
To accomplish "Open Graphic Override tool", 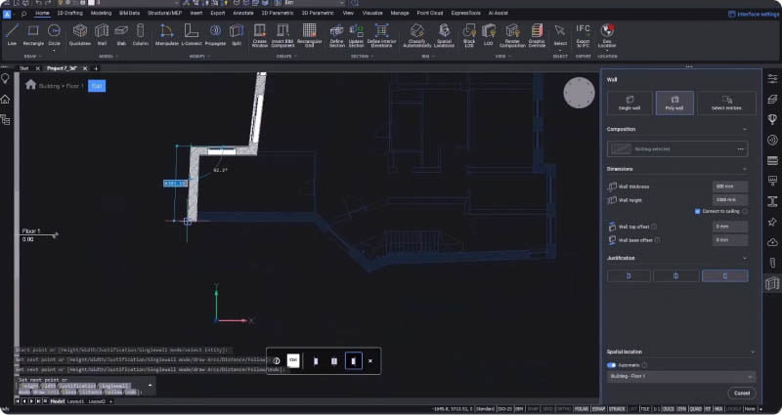I will [537, 35].
